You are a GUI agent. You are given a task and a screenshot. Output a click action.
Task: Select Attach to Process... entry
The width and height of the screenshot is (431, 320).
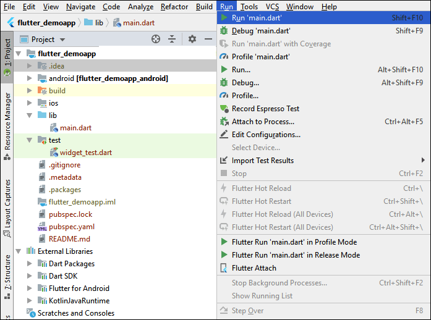pyautogui.click(x=323, y=122)
